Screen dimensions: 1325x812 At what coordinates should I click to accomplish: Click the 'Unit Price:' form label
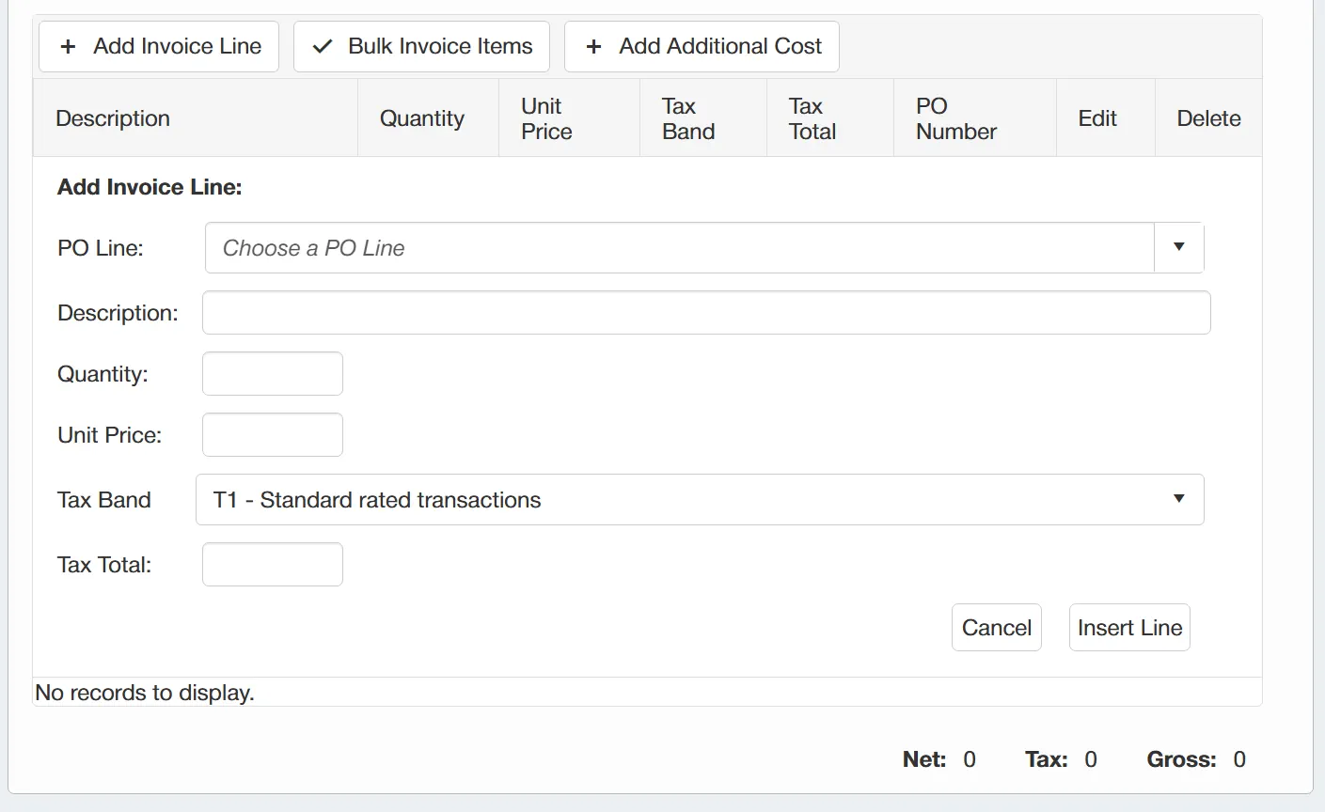point(110,435)
